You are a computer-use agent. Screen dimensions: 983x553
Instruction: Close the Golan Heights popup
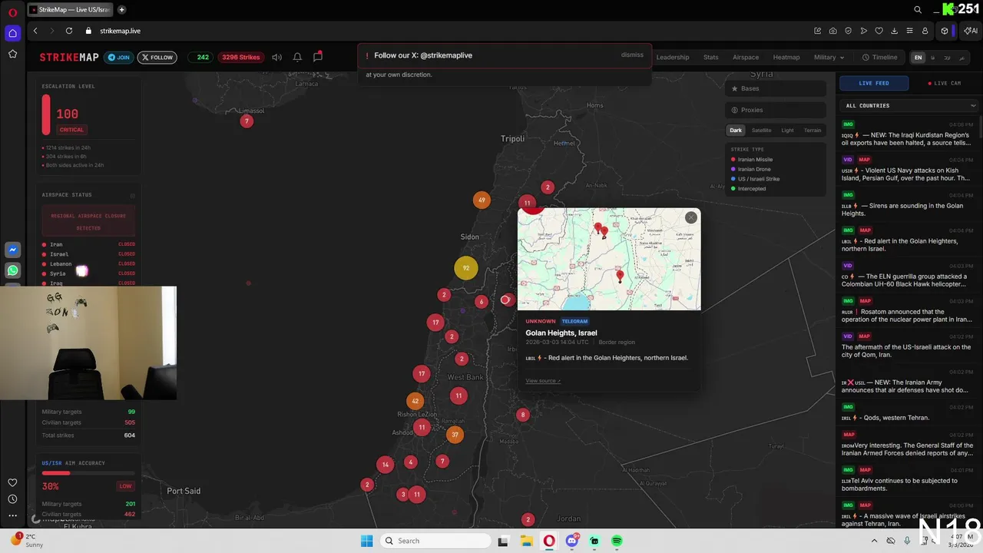tap(691, 217)
